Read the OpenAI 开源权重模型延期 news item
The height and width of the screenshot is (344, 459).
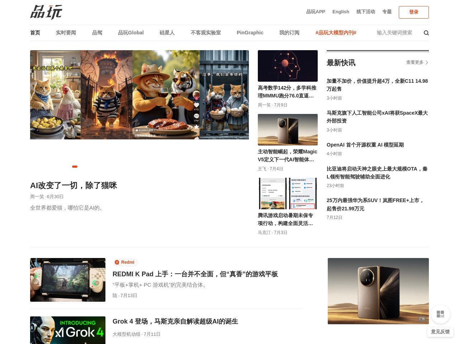365,145
